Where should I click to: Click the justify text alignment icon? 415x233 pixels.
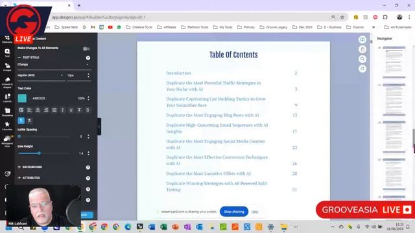[54, 110]
